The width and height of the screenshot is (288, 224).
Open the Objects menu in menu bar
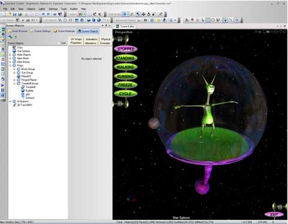[31, 9]
